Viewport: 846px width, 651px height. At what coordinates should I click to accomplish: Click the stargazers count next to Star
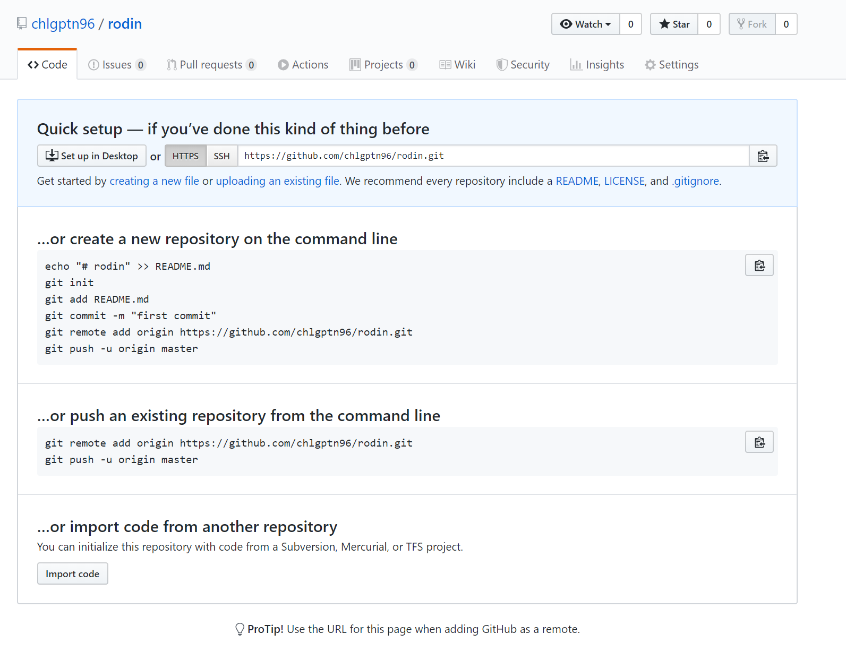click(x=709, y=24)
